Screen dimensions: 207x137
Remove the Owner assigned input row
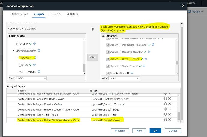click(169, 120)
